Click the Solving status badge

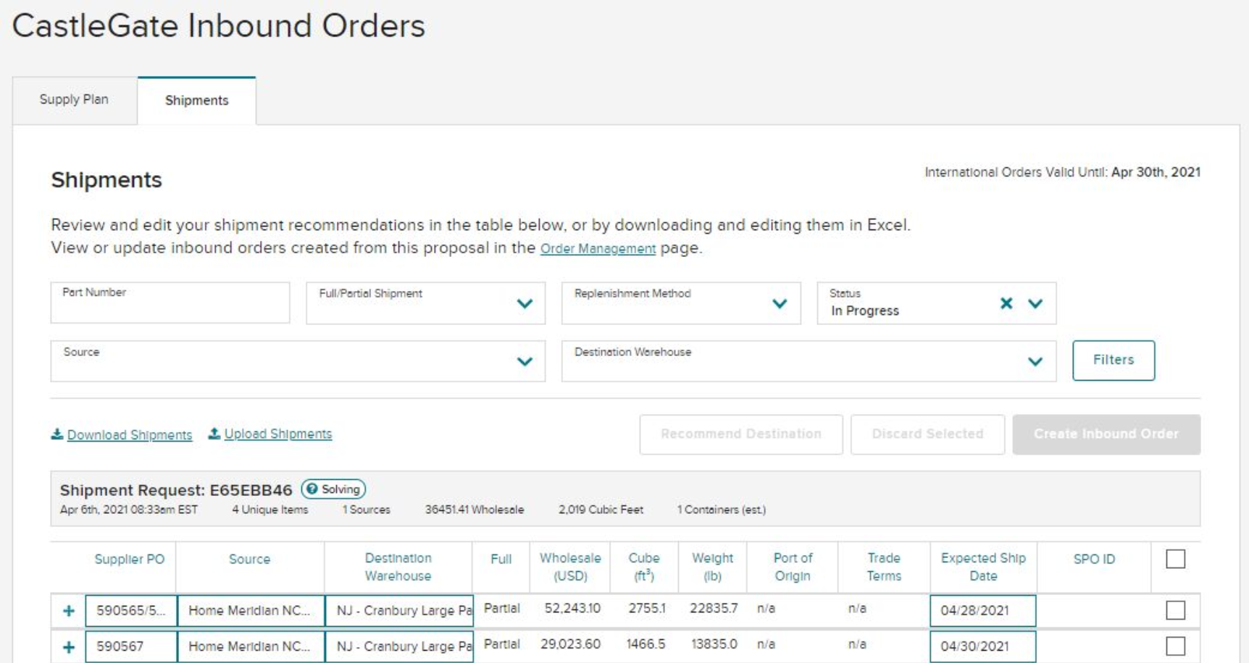(333, 489)
